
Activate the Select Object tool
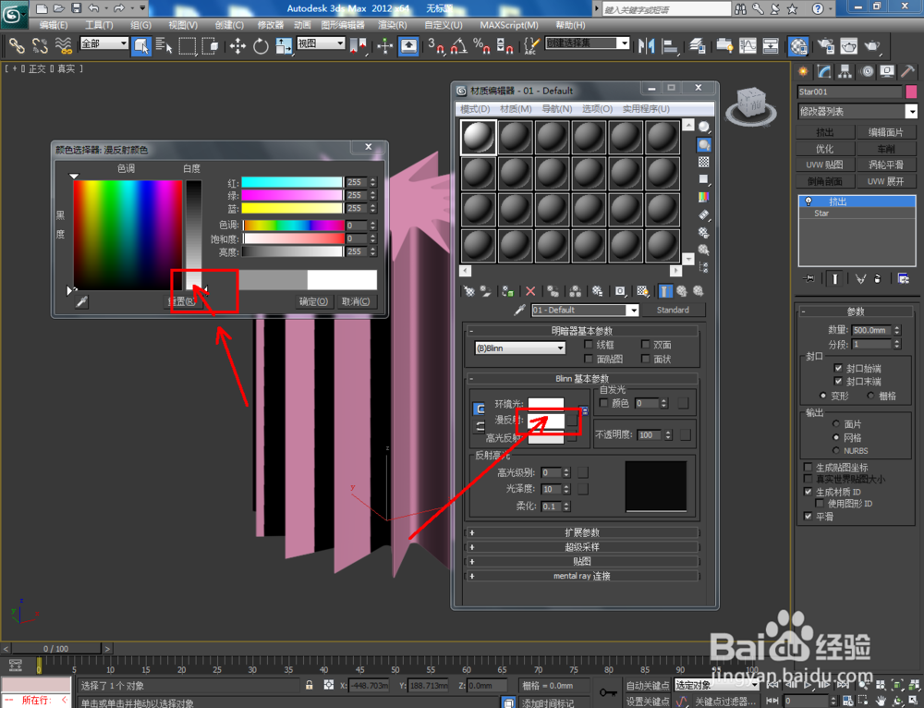[x=140, y=46]
